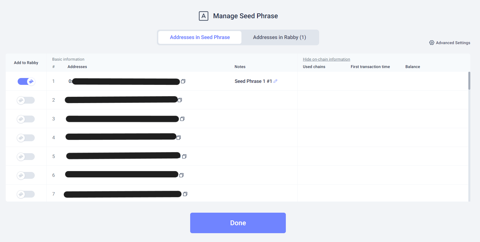Disable Add to Rabby for address 1
The height and width of the screenshot is (242, 480).
click(x=26, y=81)
